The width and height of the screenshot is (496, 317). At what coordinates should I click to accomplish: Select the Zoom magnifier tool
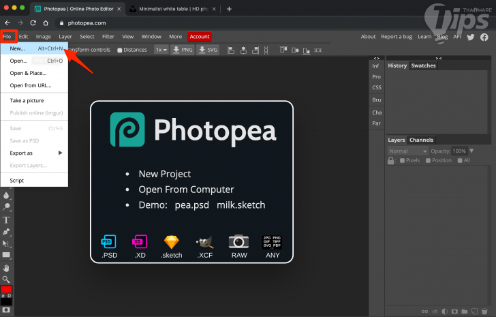(x=7, y=279)
